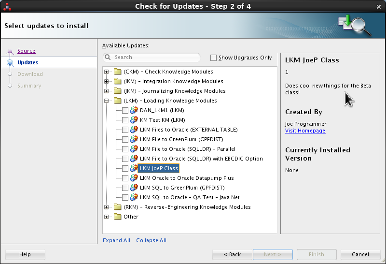386x264 pixels.
Task: Click the application icon in the title bar
Action: point(7,7)
